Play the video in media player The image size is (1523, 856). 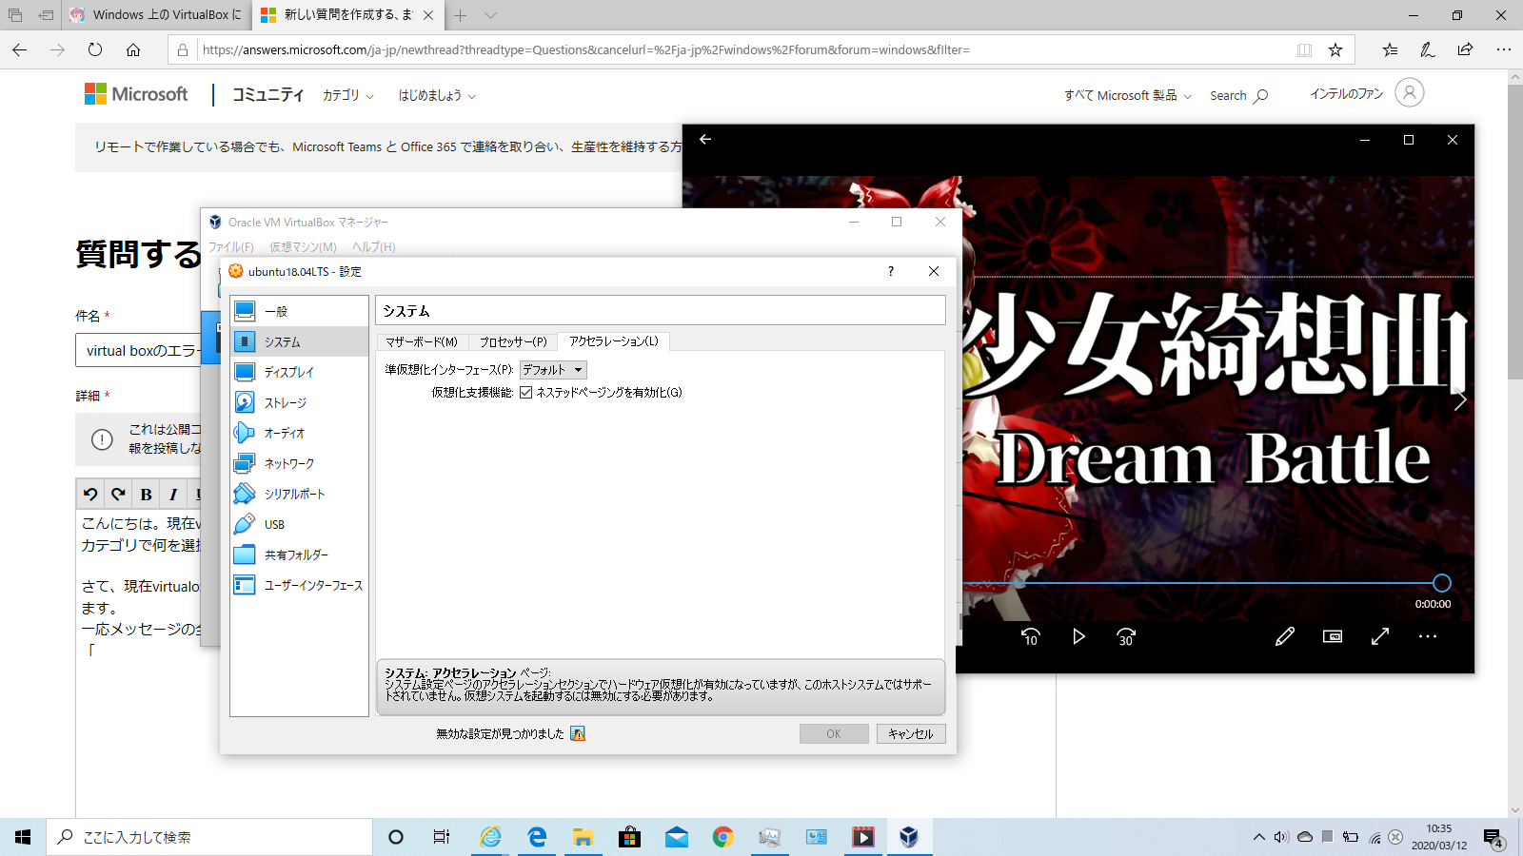point(1078,636)
